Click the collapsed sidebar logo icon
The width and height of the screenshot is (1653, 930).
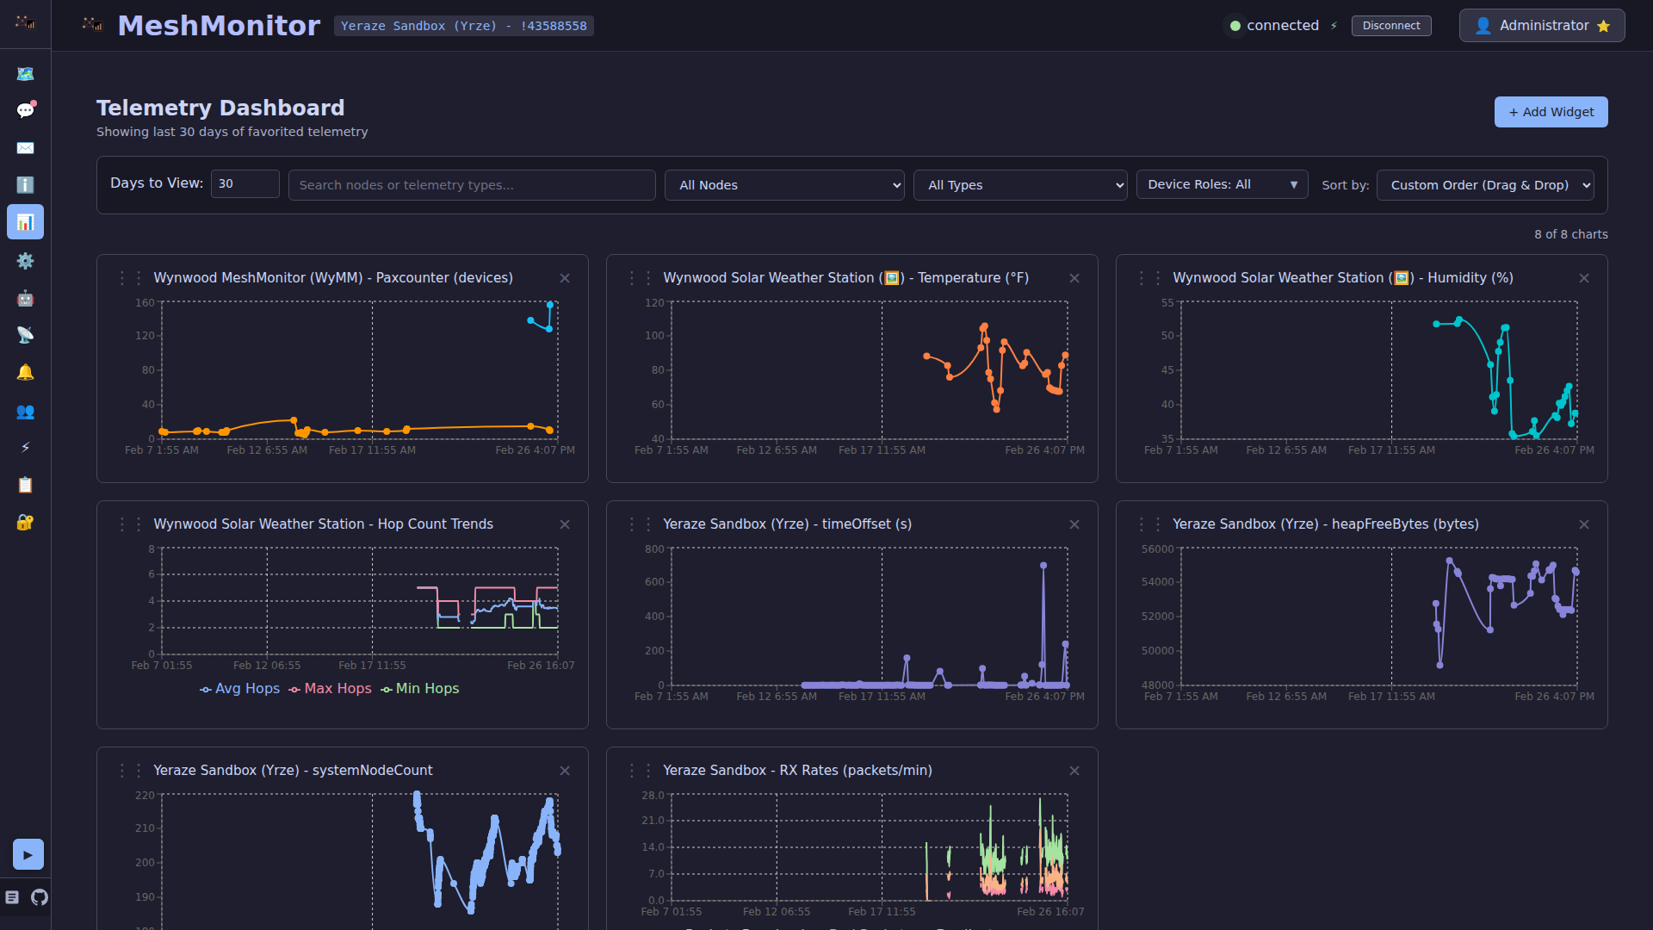pyautogui.click(x=25, y=22)
